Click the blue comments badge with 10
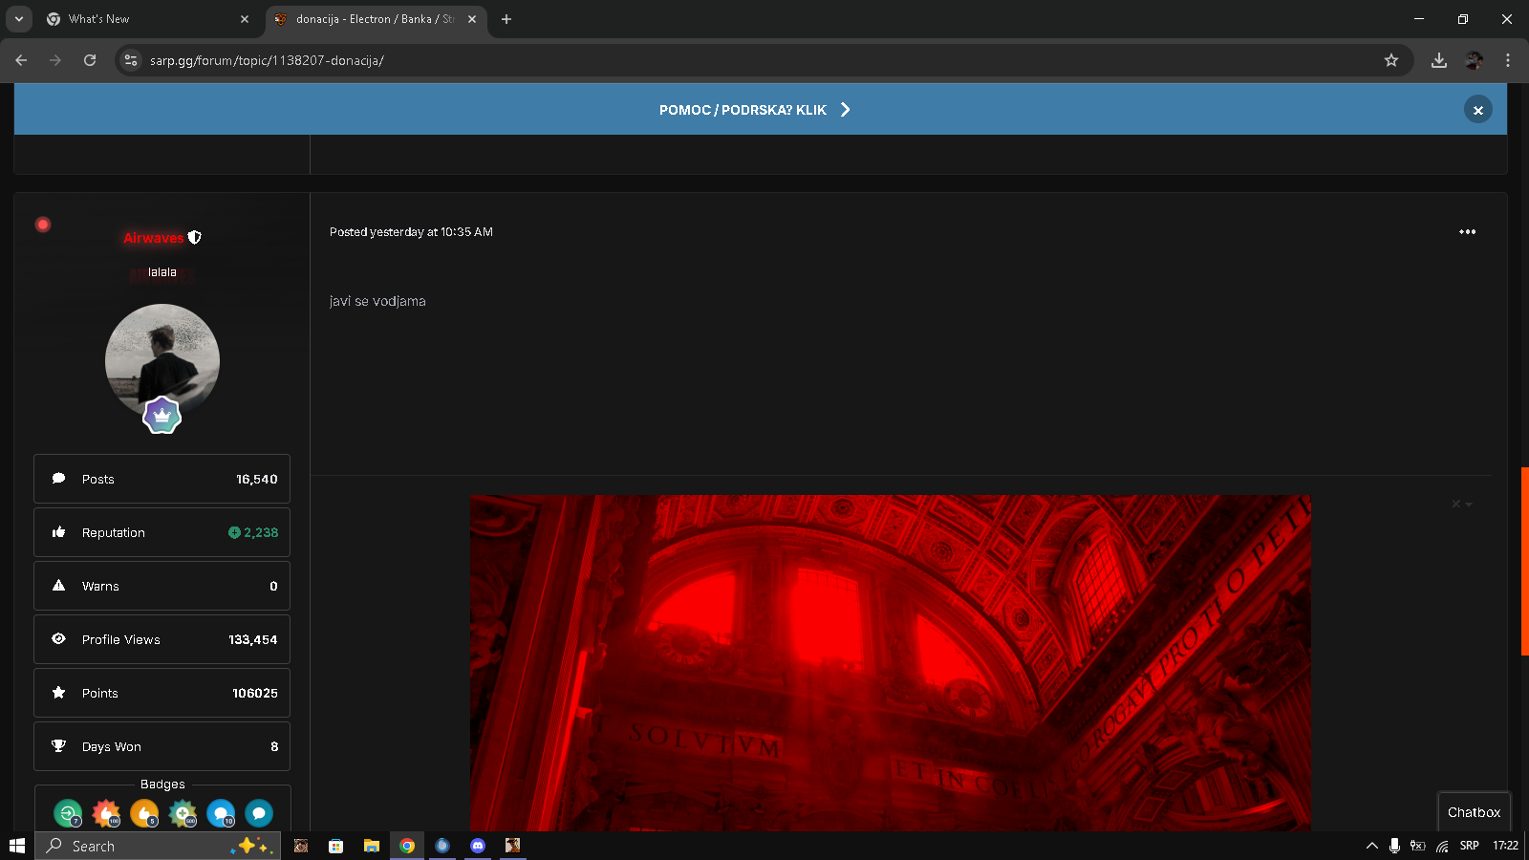 point(221,813)
